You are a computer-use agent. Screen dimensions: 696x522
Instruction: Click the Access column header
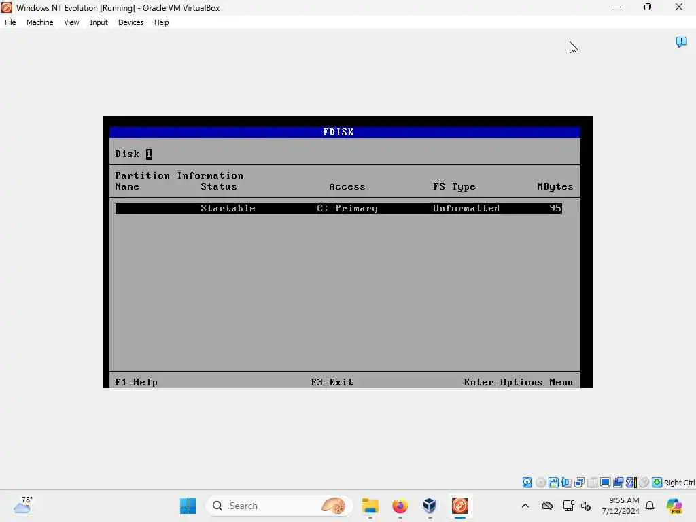[x=347, y=186]
